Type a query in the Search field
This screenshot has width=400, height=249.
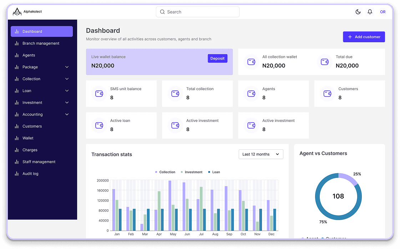tap(197, 12)
